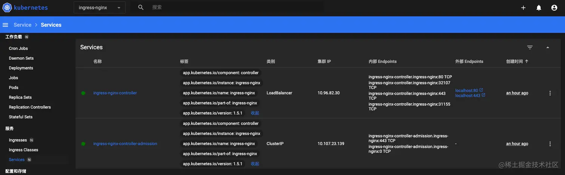The height and width of the screenshot is (175, 565).
Task: Click the 内部 Endpoints column header
Action: (x=383, y=61)
